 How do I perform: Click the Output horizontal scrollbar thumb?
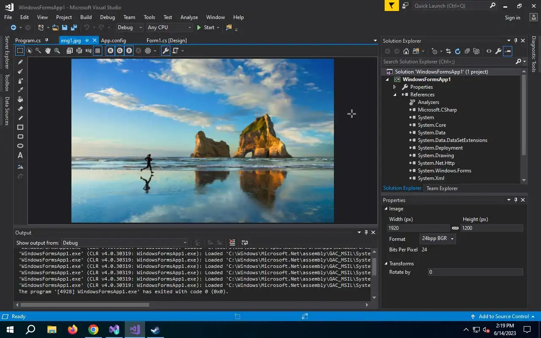(x=85, y=305)
